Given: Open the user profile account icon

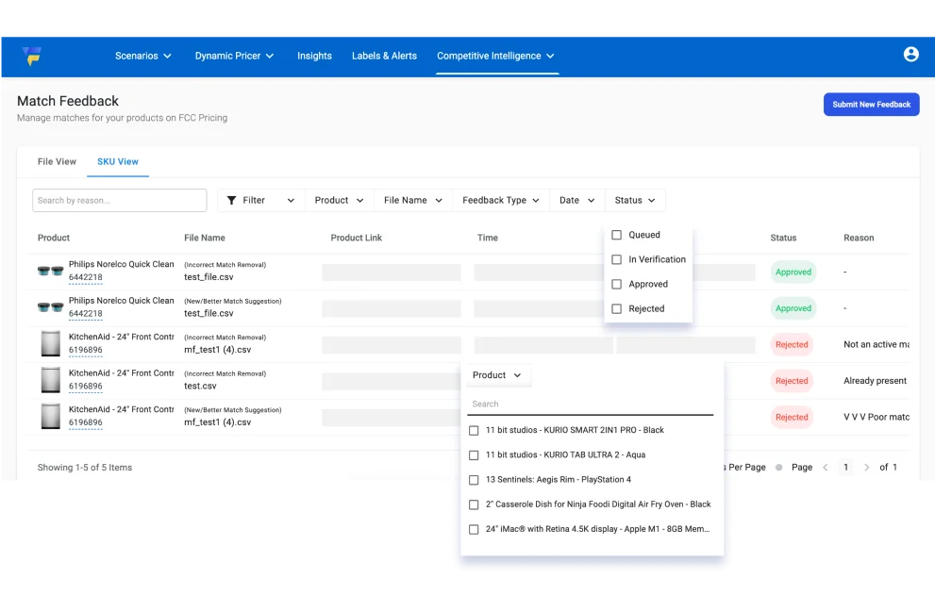Looking at the screenshot, I should click(910, 55).
